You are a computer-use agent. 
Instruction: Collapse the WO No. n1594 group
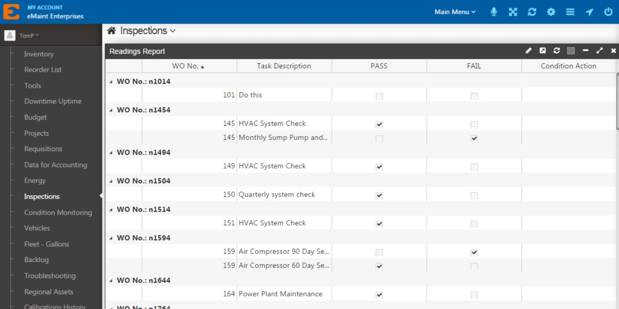coord(111,238)
